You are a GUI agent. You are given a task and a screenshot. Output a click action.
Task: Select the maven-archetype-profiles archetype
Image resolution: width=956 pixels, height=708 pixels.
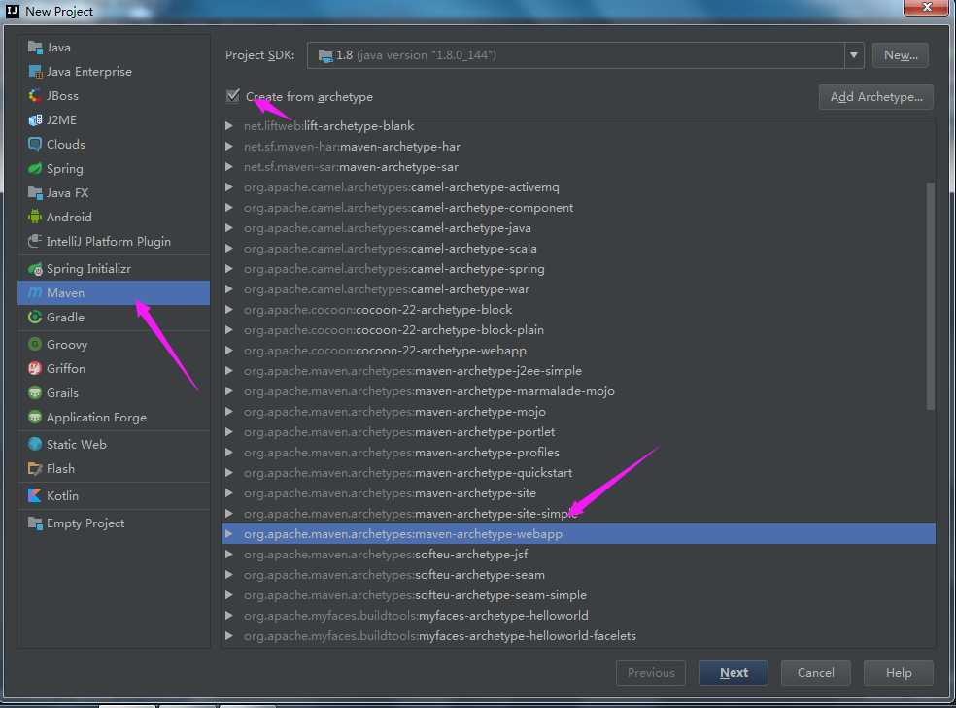point(578,453)
